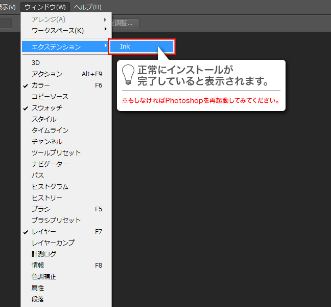Expand the ワークスペース(K) submenu
The width and height of the screenshot is (331, 307).
coord(57,31)
